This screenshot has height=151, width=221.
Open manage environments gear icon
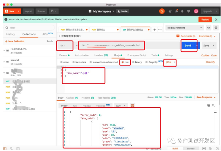pyautogui.click(x=216, y=28)
